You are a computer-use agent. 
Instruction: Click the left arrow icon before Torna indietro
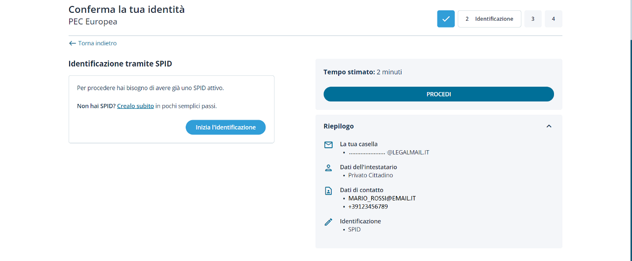(x=73, y=43)
